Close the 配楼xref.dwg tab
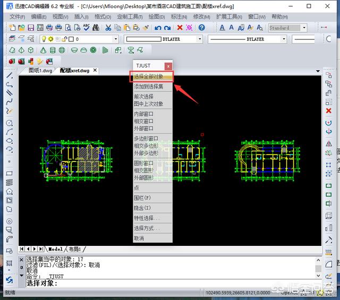 pos(95,70)
